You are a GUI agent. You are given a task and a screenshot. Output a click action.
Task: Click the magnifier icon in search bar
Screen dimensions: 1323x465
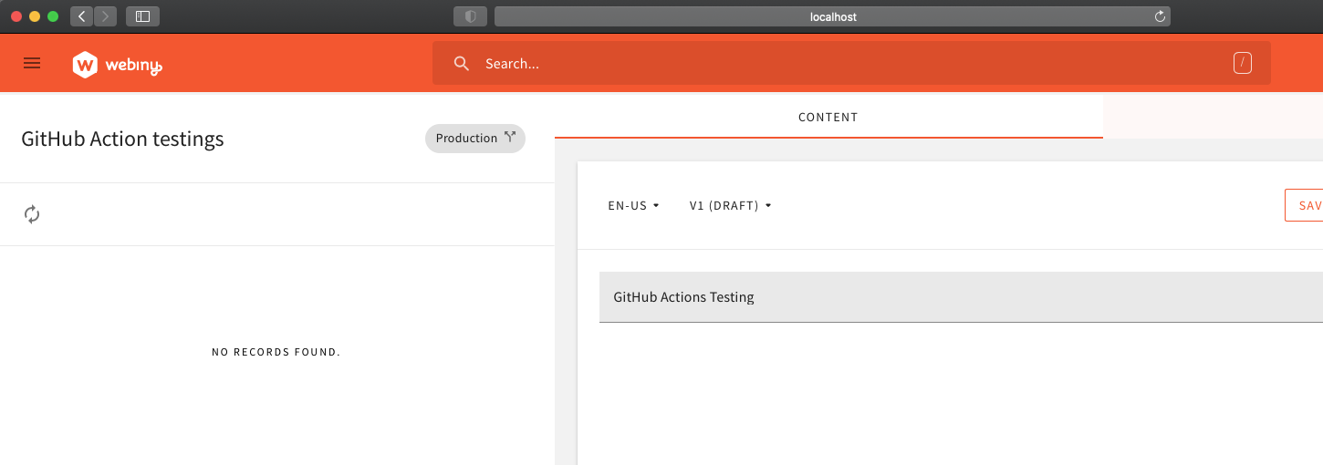coord(462,63)
